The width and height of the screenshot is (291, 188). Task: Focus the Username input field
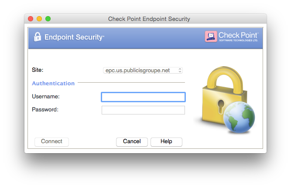tap(143, 97)
